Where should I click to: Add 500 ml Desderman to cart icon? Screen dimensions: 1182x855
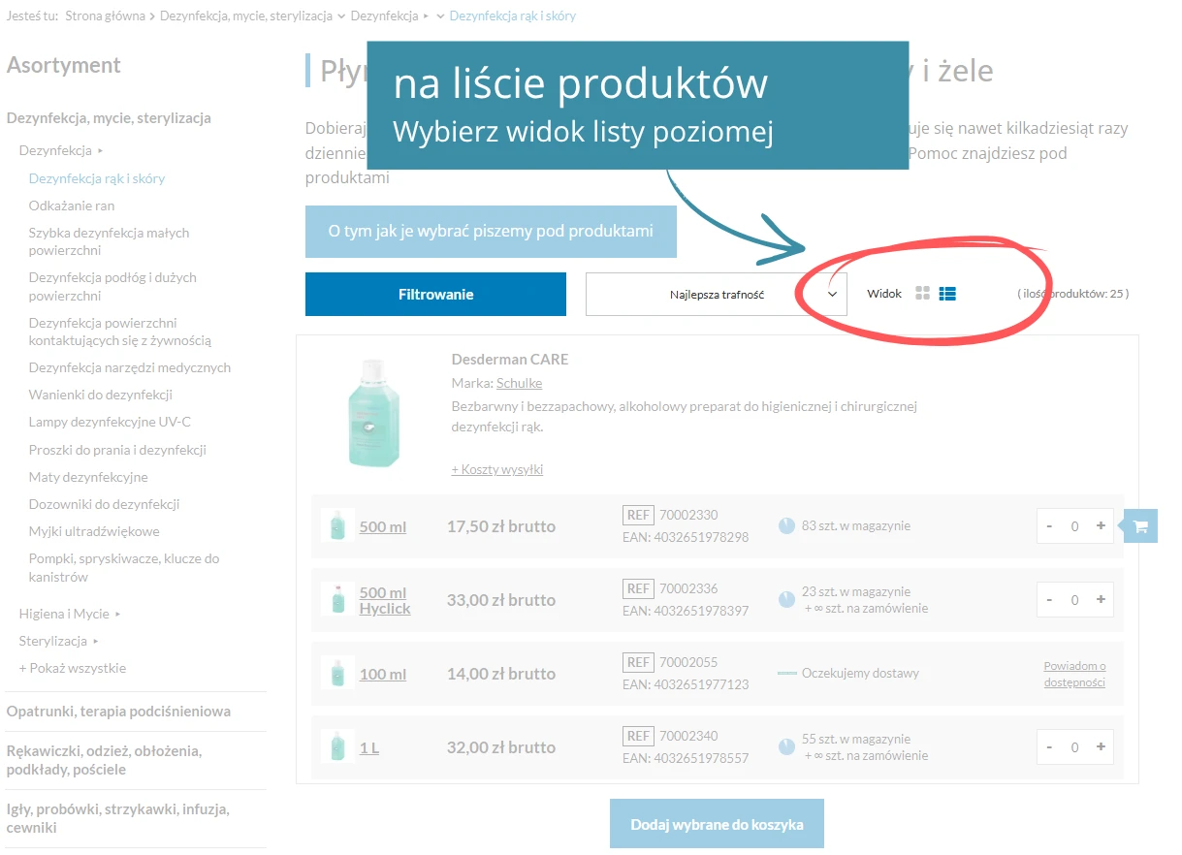click(x=1140, y=526)
